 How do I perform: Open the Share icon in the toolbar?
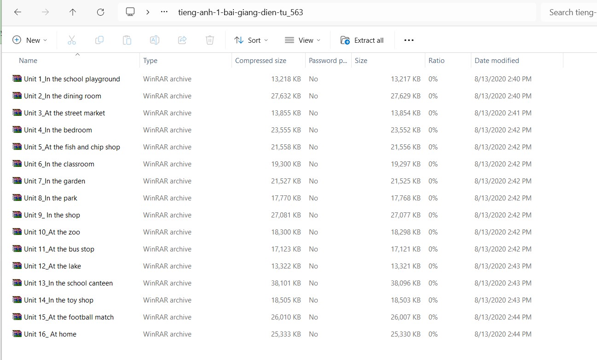click(x=182, y=40)
